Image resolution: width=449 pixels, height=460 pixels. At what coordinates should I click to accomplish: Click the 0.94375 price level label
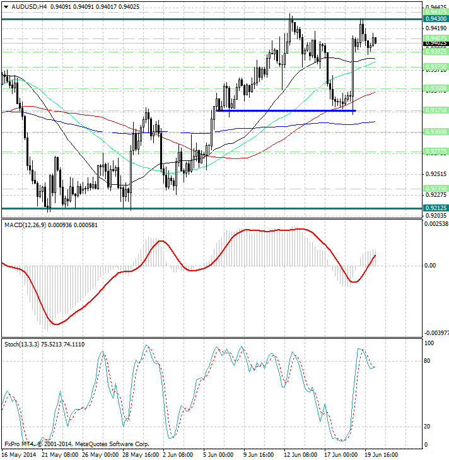tap(436, 12)
